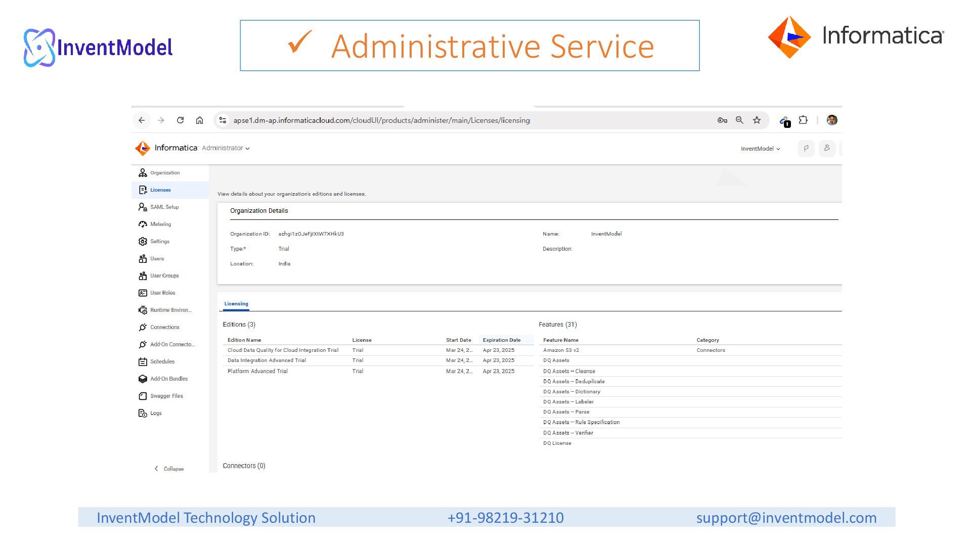Sort by Expiration Date column header
971x546 pixels.
tap(502, 340)
